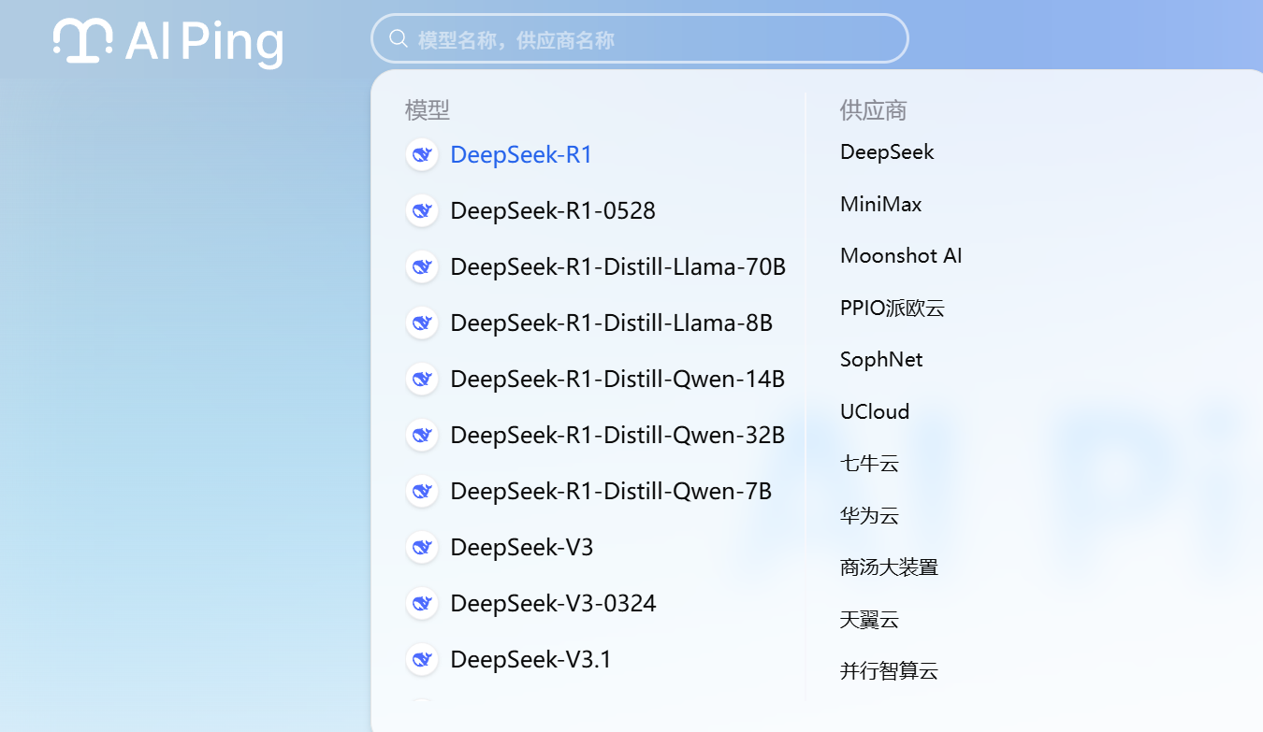Screen dimensions: 1263x732
Task: Open the 华为云 provider
Action: pyautogui.click(x=869, y=515)
